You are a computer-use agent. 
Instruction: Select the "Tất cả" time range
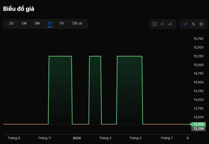[x=77, y=23]
